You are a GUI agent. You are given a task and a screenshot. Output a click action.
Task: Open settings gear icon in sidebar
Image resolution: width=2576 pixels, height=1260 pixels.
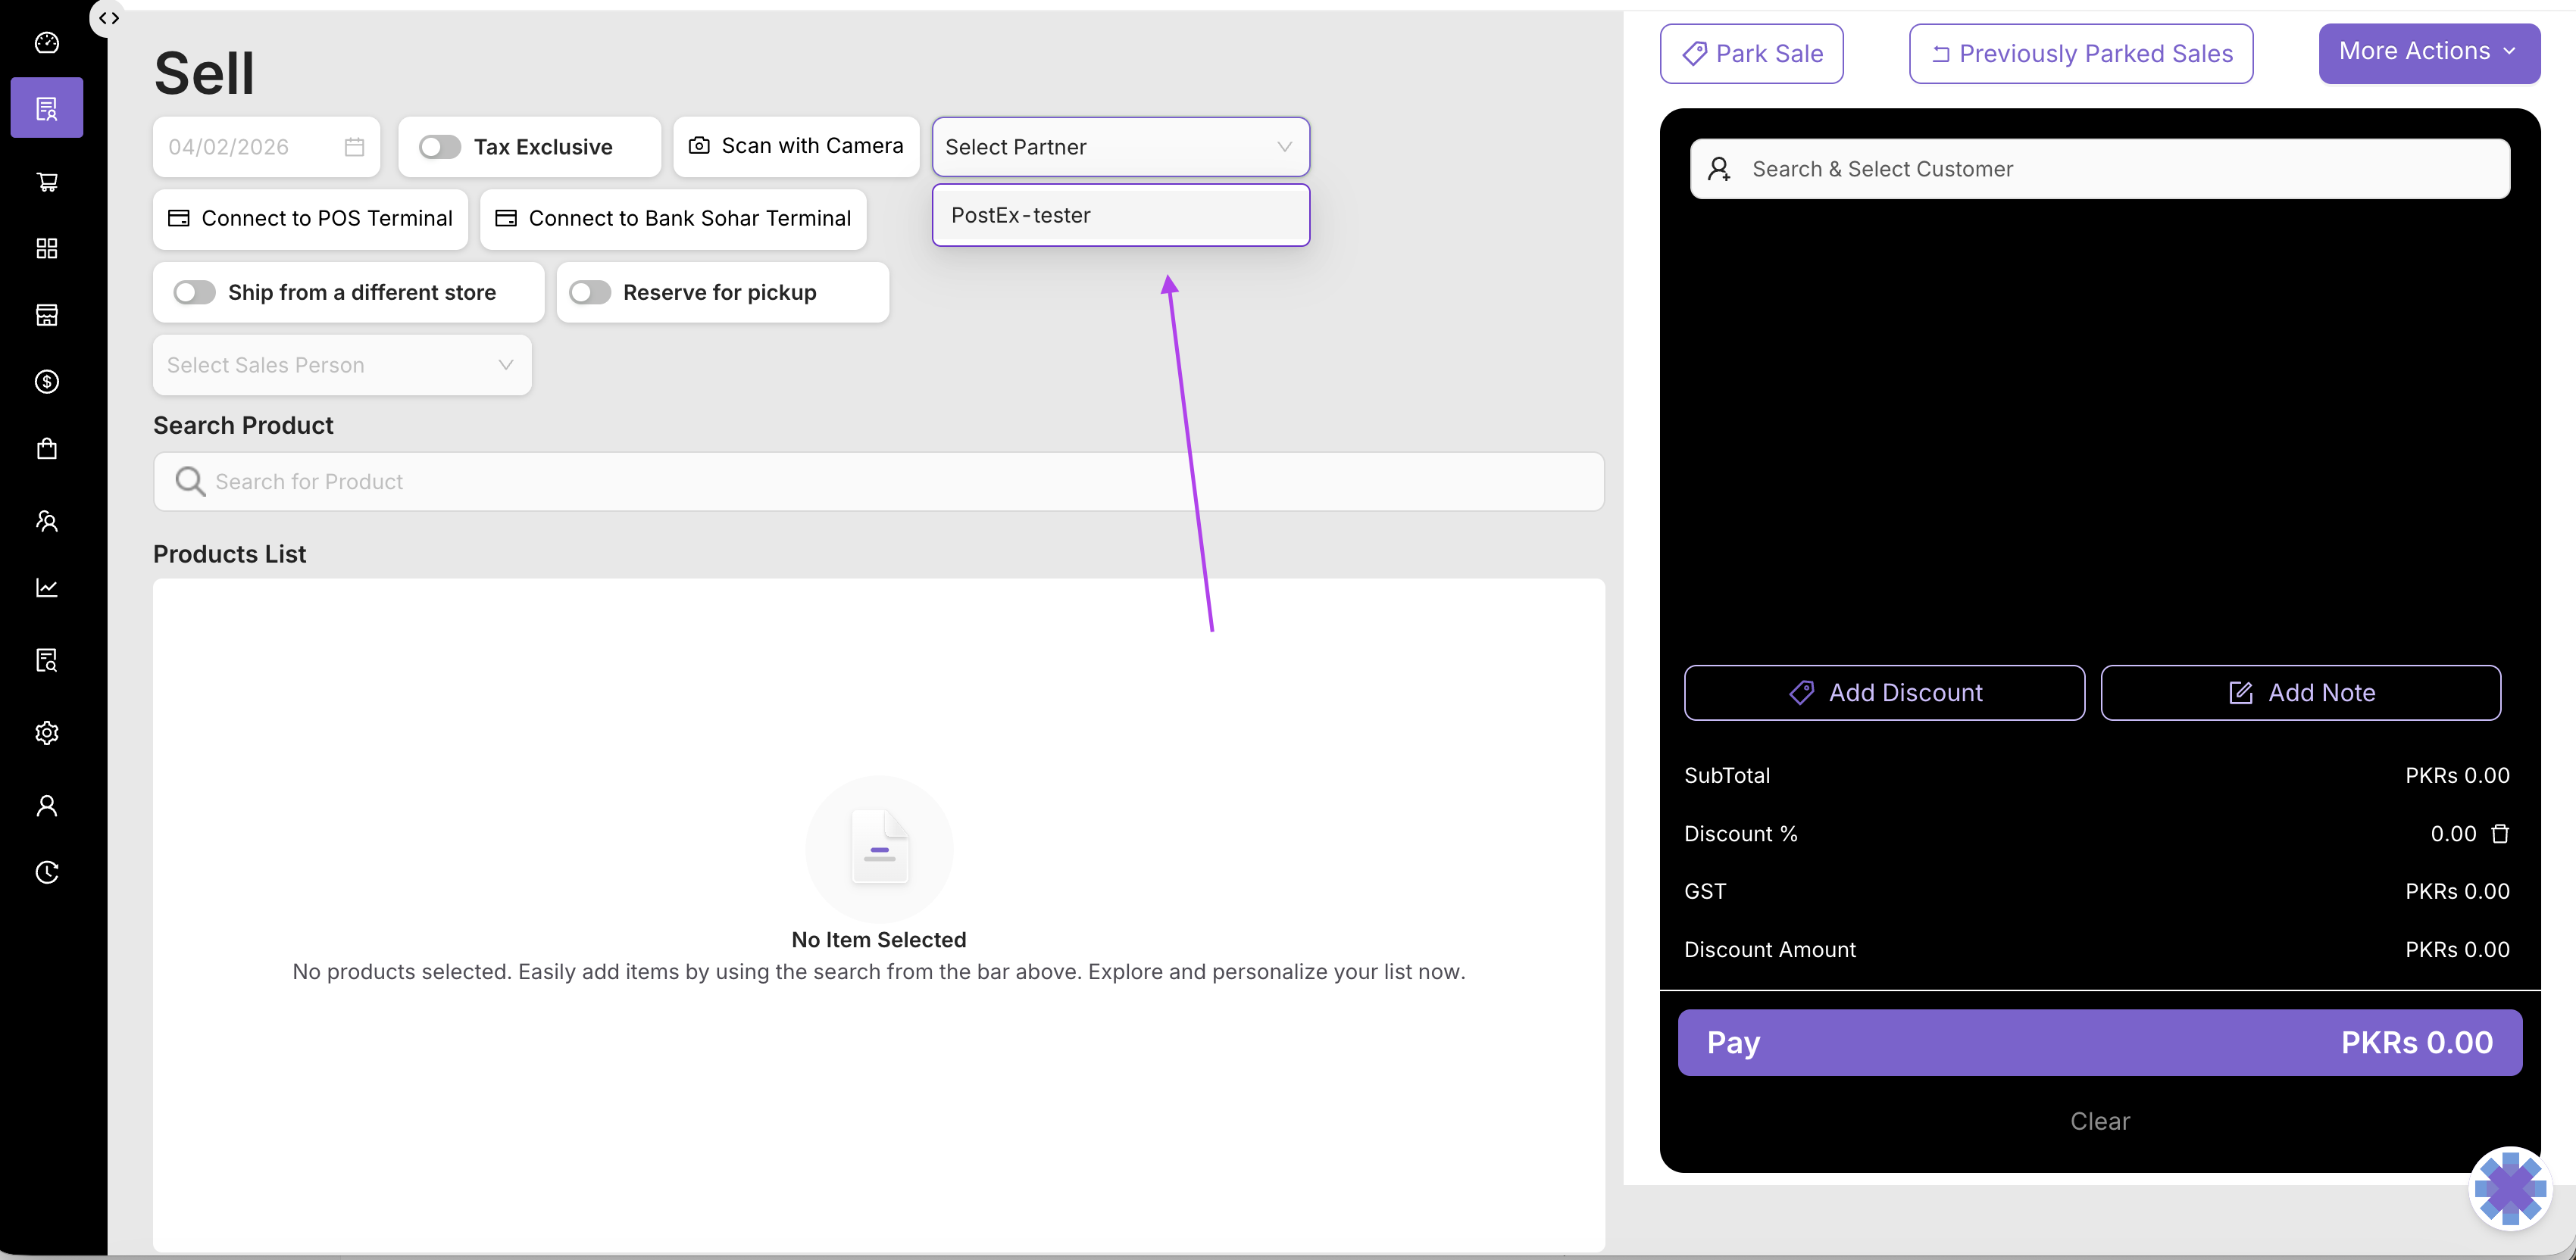coord(47,732)
